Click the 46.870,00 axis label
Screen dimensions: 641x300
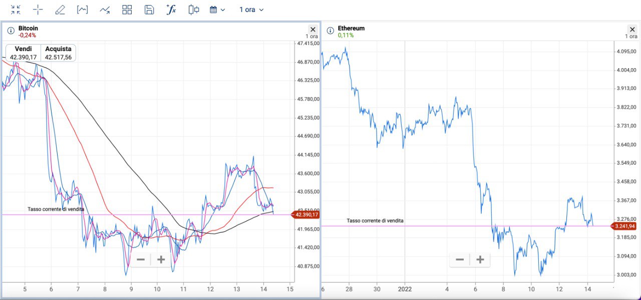[x=308, y=62]
